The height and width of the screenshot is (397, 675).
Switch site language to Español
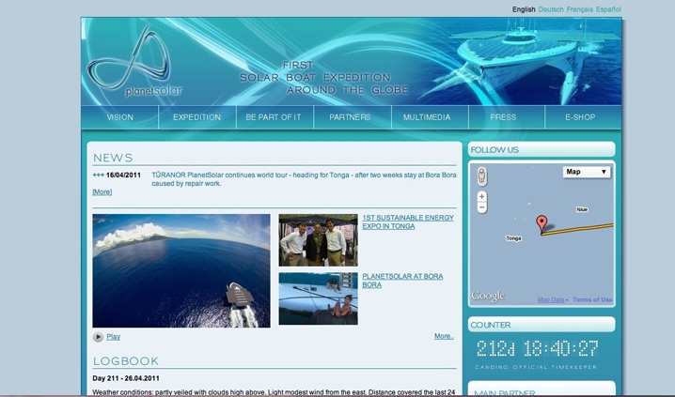pyautogui.click(x=608, y=9)
